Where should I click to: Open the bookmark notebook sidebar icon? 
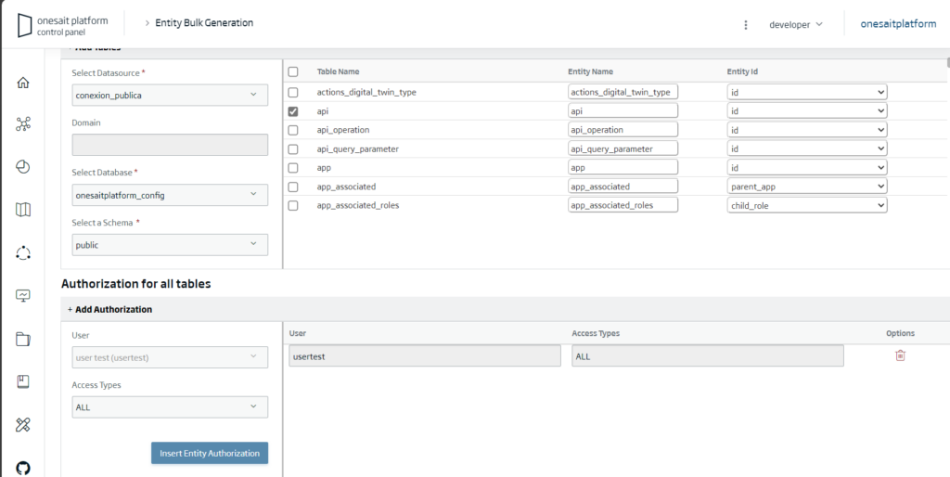click(23, 381)
